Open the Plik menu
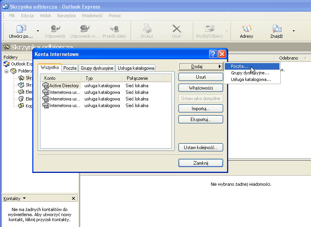 tap(12, 16)
